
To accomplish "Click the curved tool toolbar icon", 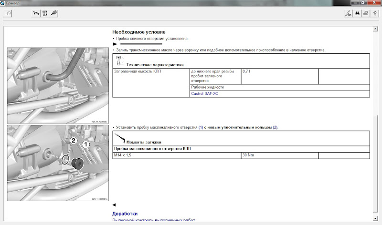I will pos(35,13).
